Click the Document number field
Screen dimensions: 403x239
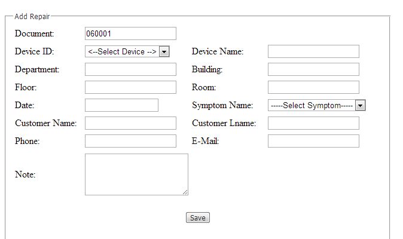pyautogui.click(x=130, y=33)
